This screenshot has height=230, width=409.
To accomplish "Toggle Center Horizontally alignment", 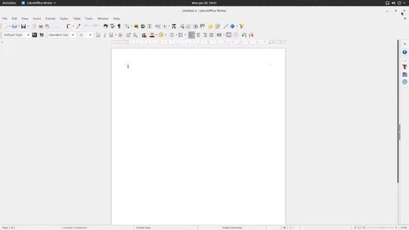I will point(198,35).
